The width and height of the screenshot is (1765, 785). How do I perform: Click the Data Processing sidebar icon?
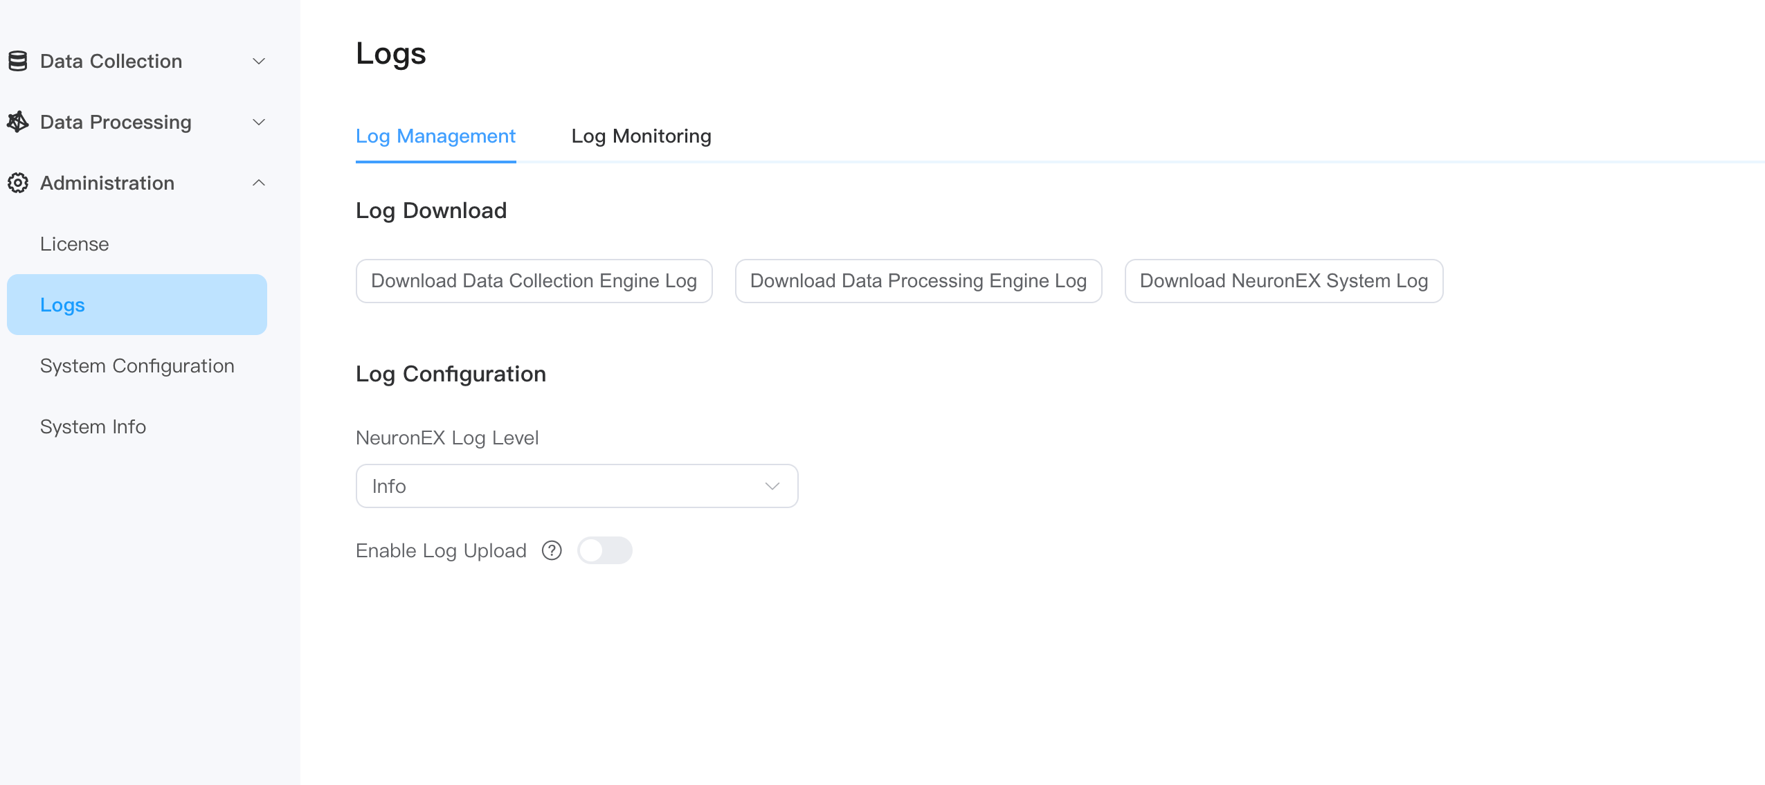pyautogui.click(x=18, y=122)
